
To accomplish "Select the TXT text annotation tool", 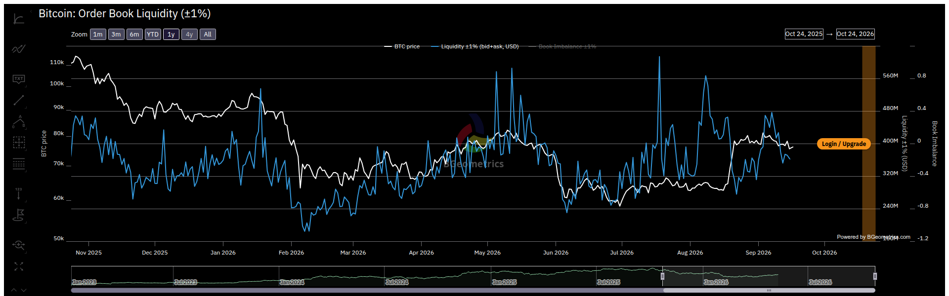I will (19, 79).
